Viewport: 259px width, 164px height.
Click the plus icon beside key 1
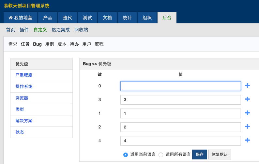click(247, 113)
